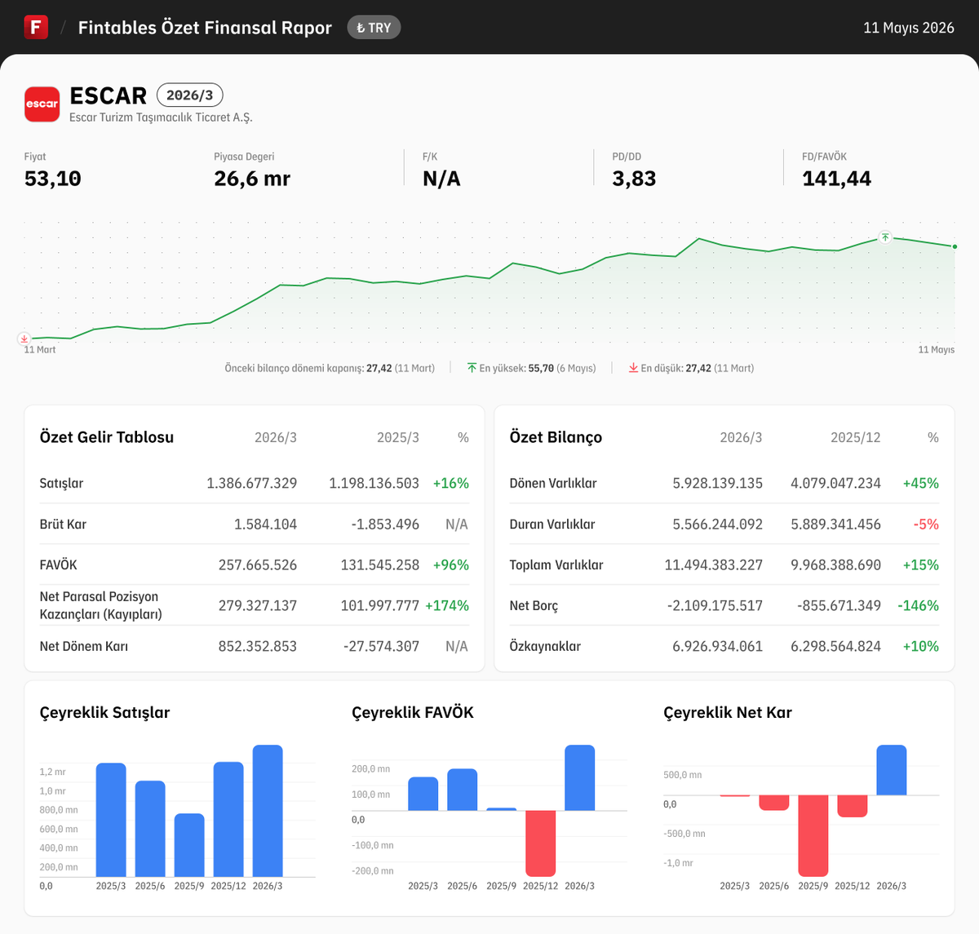Click the F/K value N/A
The image size is (979, 934).
coord(441,179)
